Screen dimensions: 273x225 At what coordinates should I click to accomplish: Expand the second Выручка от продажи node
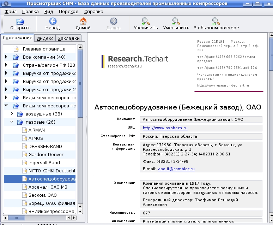6,81
